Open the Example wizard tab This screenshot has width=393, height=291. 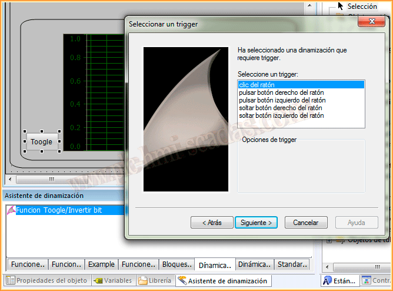click(101, 264)
